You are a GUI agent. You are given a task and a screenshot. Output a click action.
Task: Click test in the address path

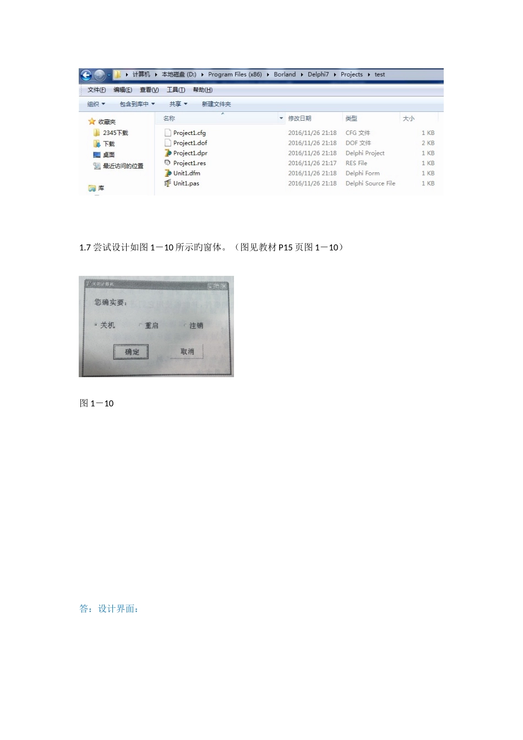tap(380, 75)
